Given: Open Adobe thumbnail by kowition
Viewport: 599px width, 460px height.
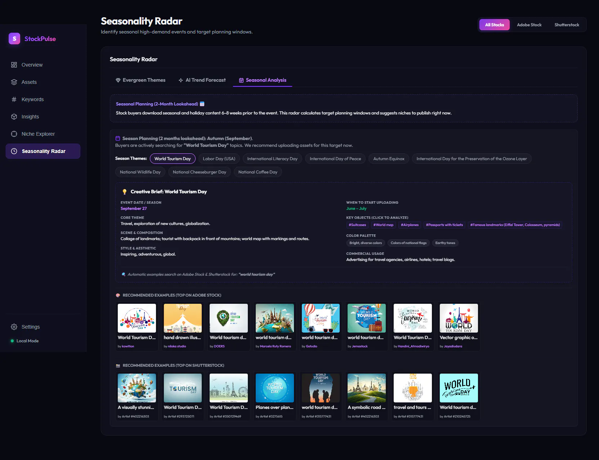Looking at the screenshot, I should [x=137, y=318].
